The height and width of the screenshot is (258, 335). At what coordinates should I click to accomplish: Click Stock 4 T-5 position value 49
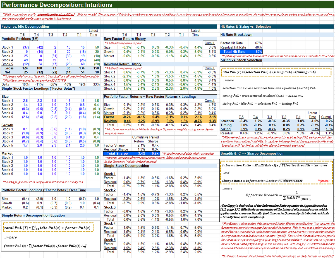(x=27, y=60)
